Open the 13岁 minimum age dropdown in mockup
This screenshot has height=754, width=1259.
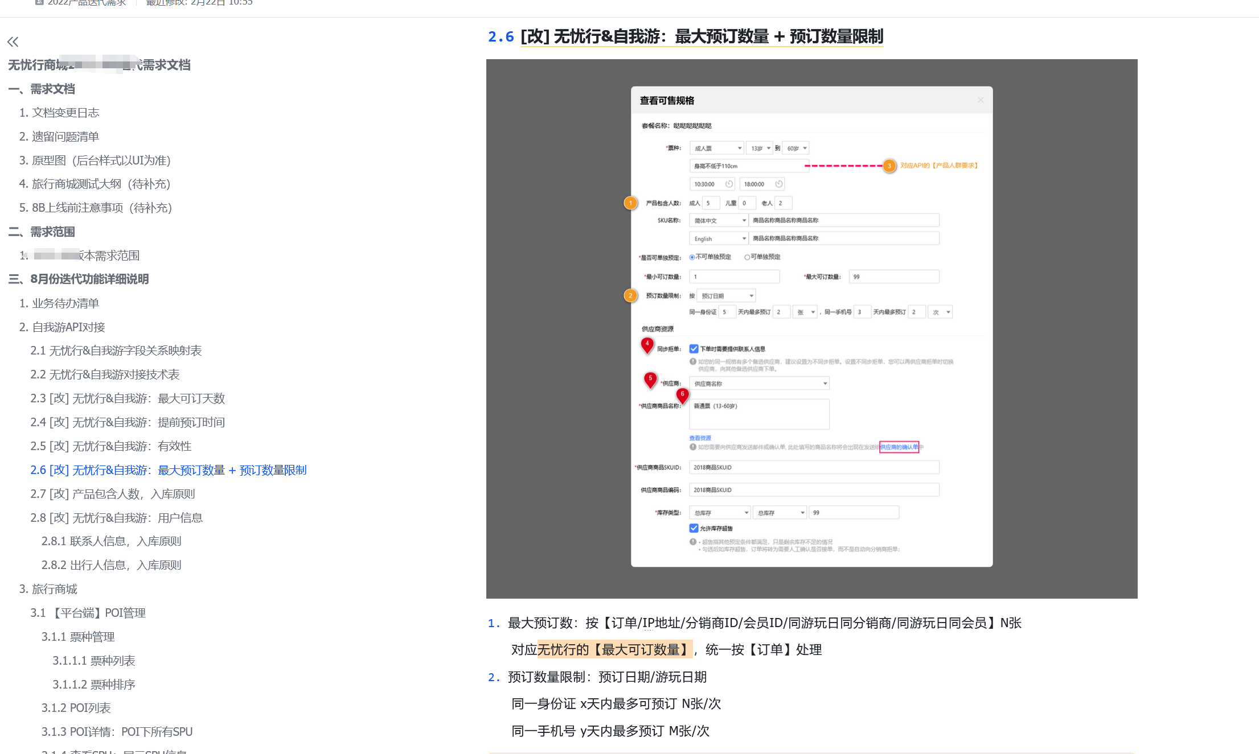click(x=760, y=148)
